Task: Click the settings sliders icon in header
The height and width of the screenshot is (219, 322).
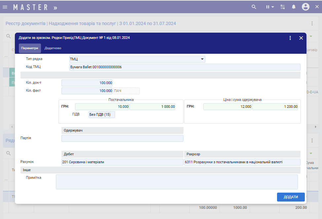Action: [x=283, y=7]
